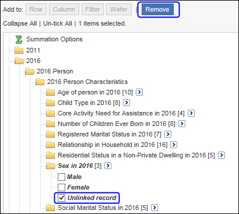Image resolution: width=239 pixels, height=214 pixels.
Task: Open Relationship in Household folder icon
Action: tap(51, 145)
